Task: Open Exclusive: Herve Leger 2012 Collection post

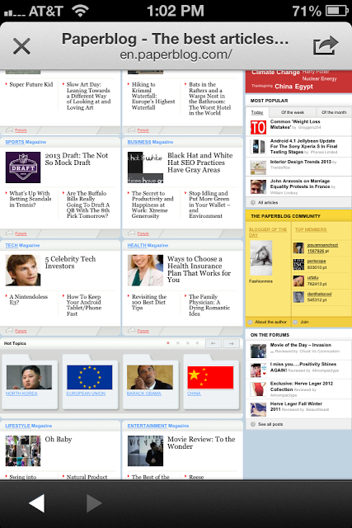Action: click(x=302, y=386)
